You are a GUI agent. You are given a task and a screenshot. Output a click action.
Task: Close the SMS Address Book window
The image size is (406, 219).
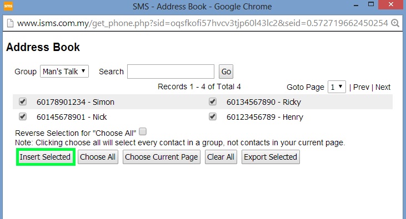[391, 4]
